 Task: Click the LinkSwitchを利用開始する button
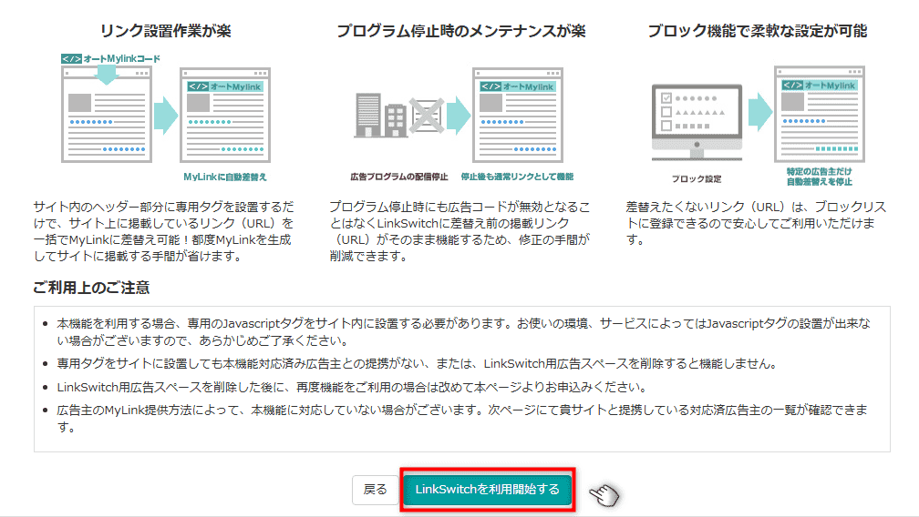(487, 490)
